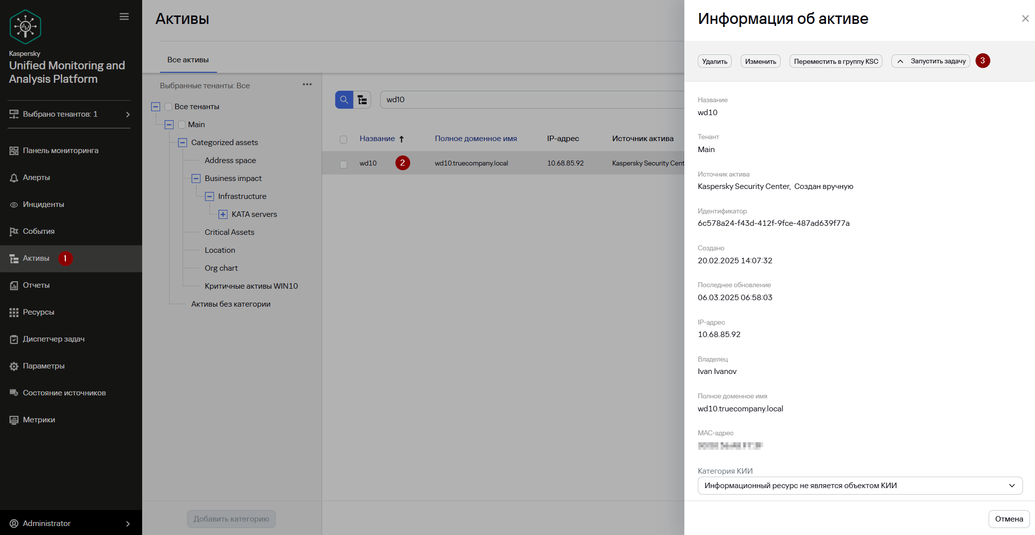Open the tenants three-dot options menu
1035x535 pixels.
point(307,84)
